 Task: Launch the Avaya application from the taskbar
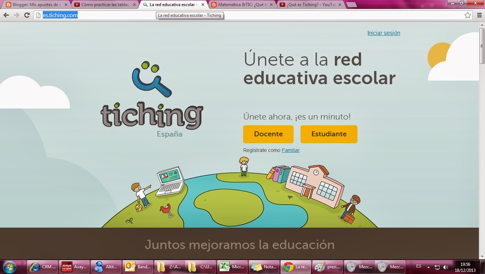(75, 267)
